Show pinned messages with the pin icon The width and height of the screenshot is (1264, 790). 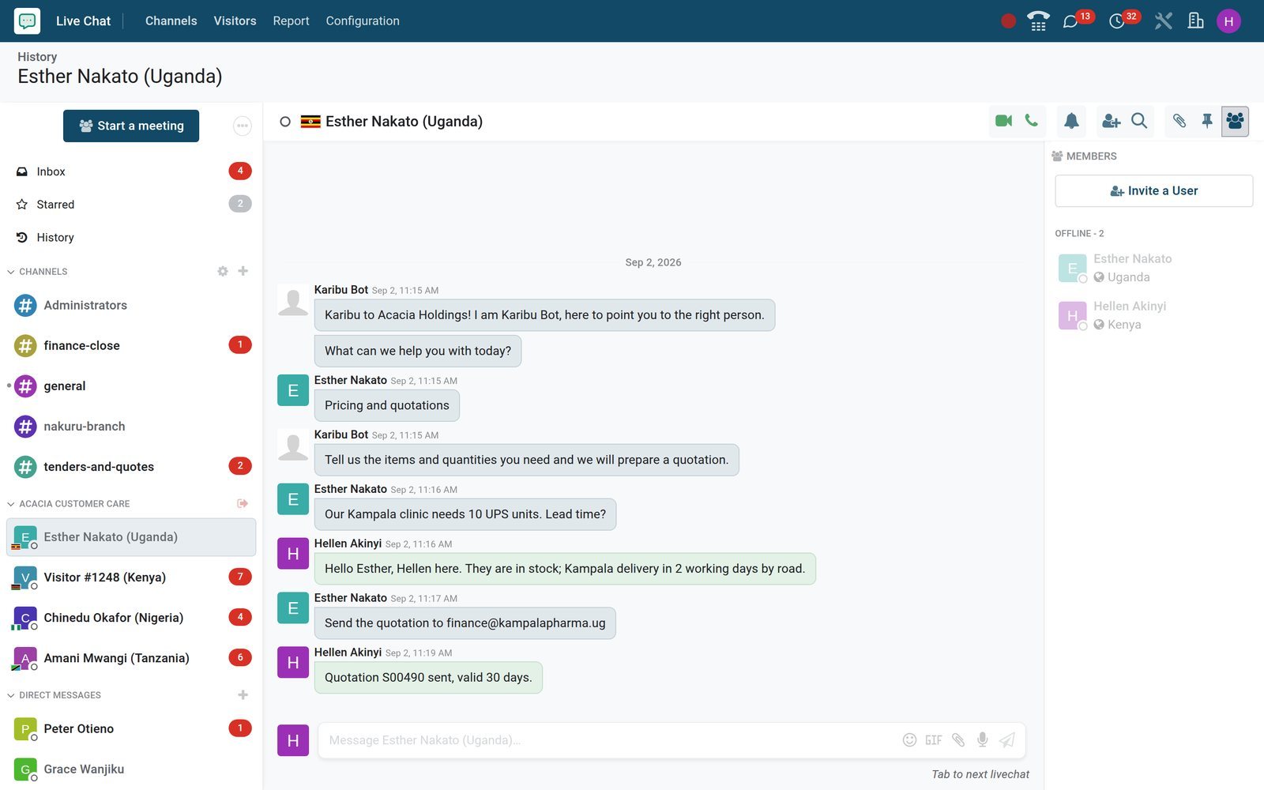(1207, 121)
